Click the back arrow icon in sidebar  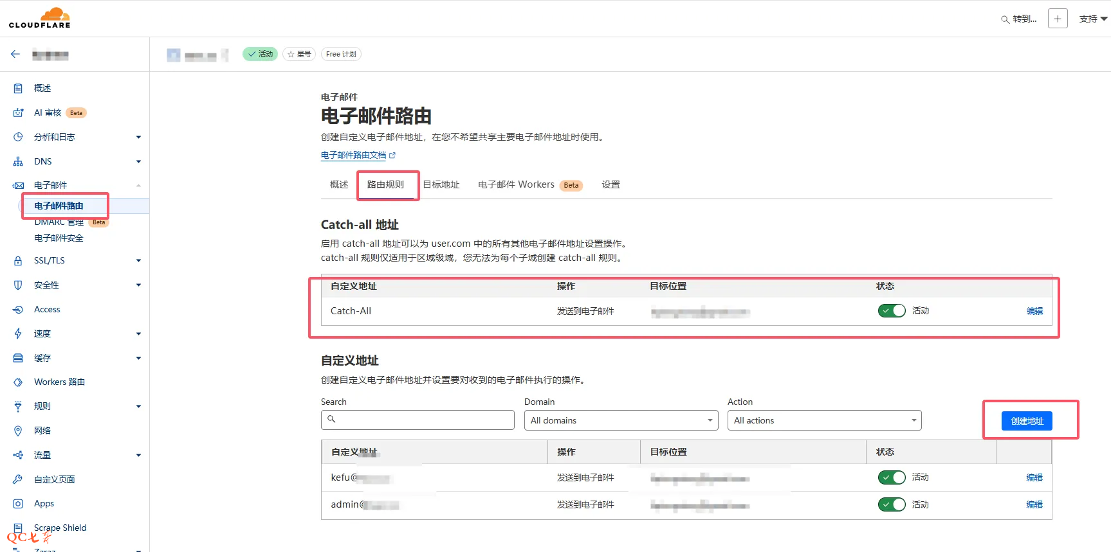point(15,55)
